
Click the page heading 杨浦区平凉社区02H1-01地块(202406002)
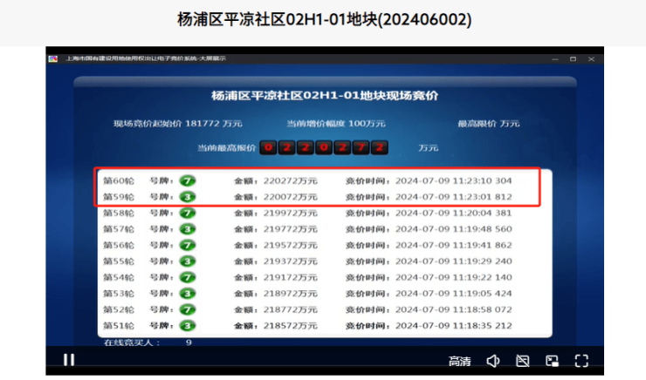point(323,19)
